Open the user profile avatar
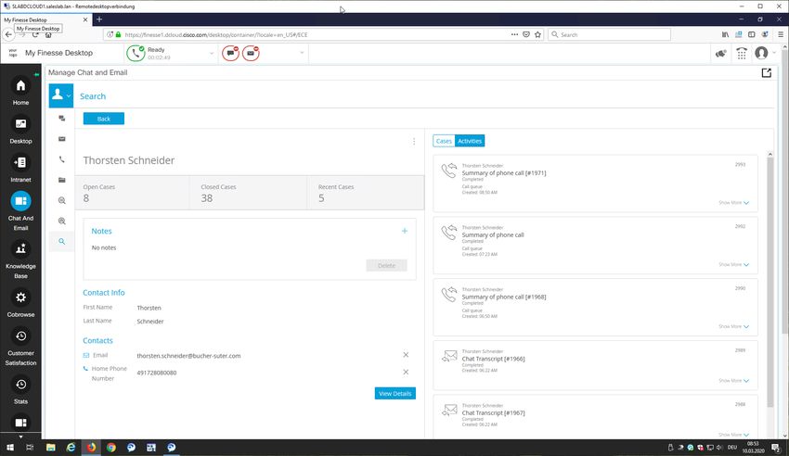The height and width of the screenshot is (456, 789). point(761,53)
